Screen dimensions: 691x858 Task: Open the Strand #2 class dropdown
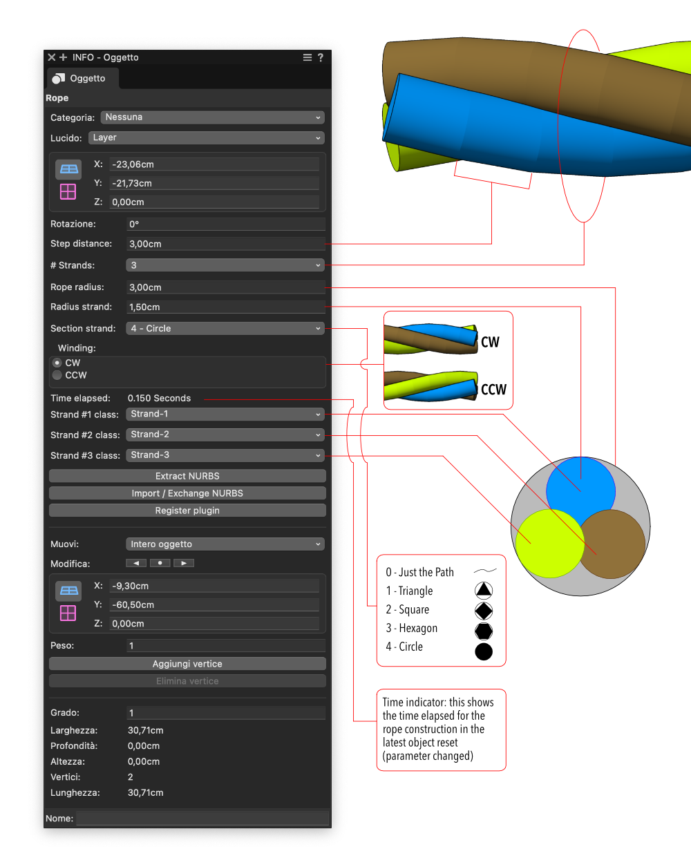tap(225, 435)
